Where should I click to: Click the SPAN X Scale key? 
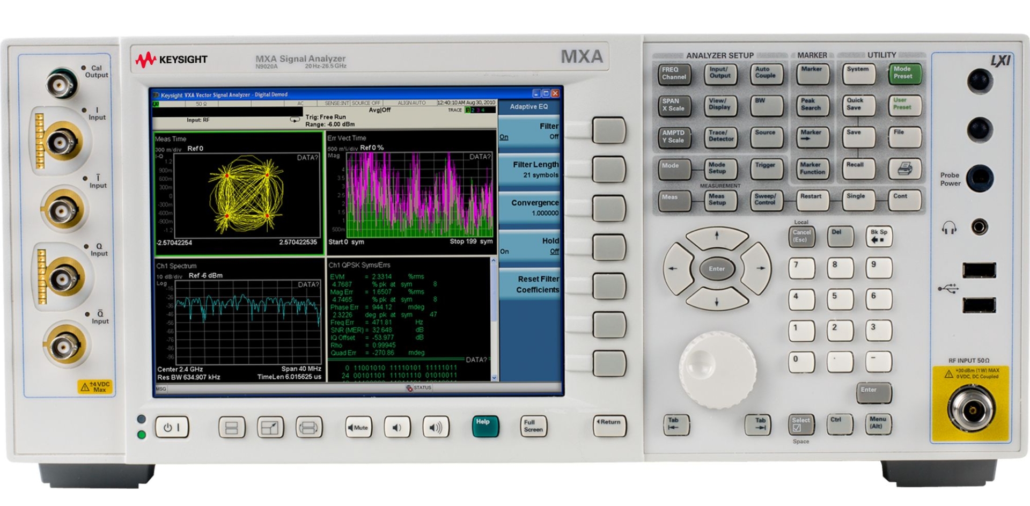674,106
